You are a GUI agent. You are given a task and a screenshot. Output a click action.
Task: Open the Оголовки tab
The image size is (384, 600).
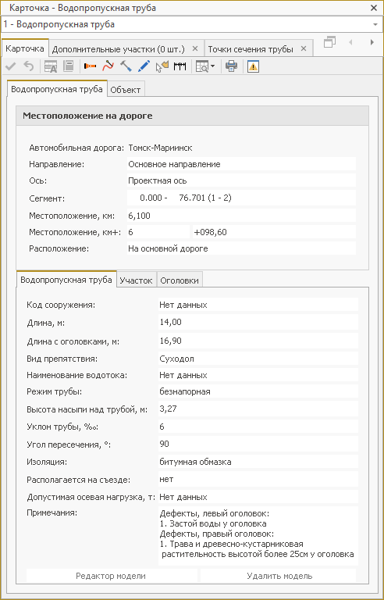180,280
